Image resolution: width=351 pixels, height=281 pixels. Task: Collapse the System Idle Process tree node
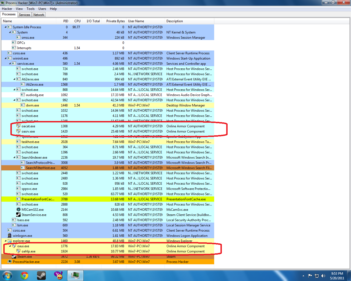[x=5, y=27]
